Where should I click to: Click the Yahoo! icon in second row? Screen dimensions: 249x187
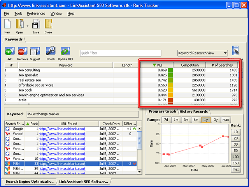[7, 134]
